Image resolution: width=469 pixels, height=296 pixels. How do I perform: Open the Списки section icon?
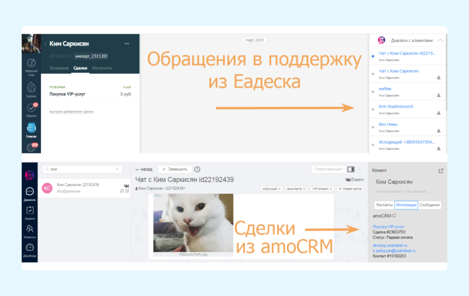click(x=31, y=129)
